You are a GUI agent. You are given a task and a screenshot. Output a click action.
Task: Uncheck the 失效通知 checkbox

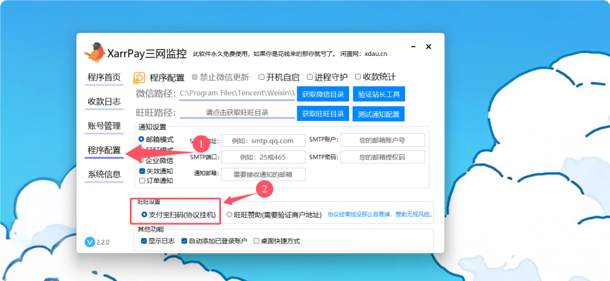[x=142, y=171]
